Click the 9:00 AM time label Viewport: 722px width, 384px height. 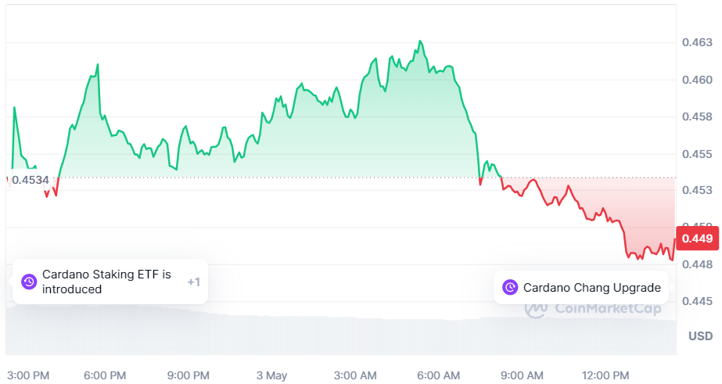coord(523,375)
